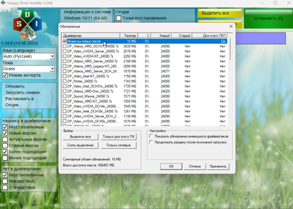Close the Обновление dialog
This screenshot has height=209, width=293.
coord(231,26)
